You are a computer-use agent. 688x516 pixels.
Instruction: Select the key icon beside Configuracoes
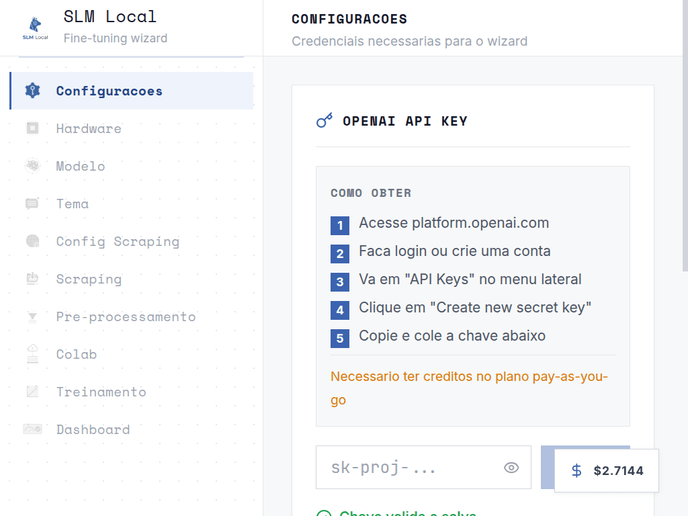click(32, 90)
